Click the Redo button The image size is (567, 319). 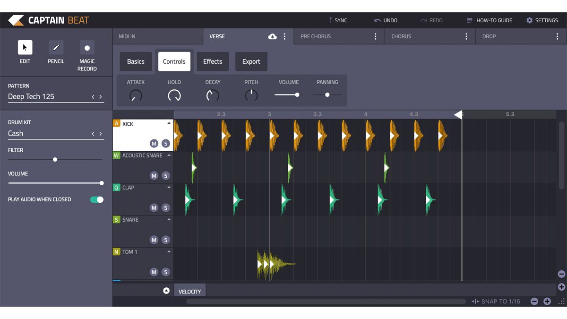[x=431, y=20]
